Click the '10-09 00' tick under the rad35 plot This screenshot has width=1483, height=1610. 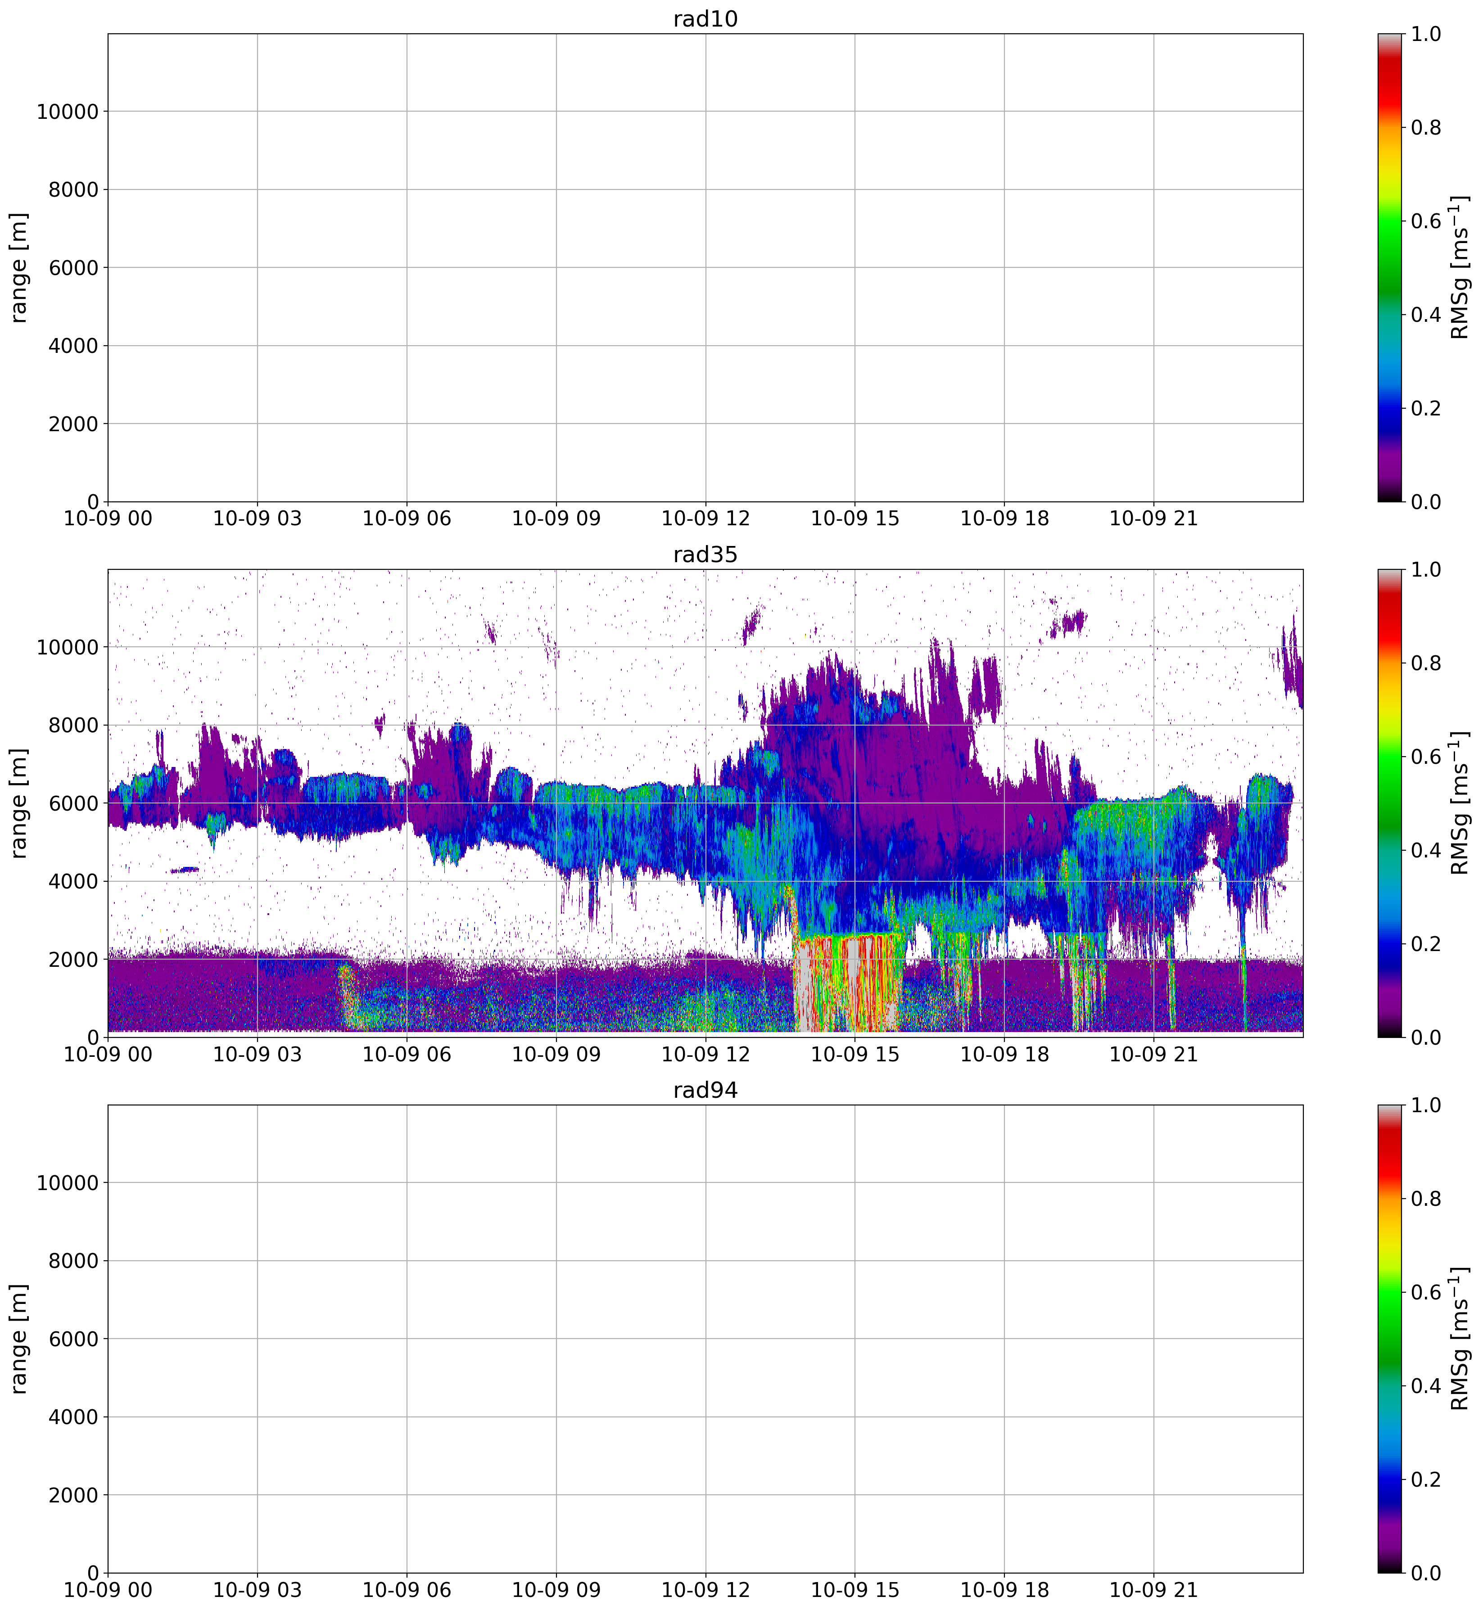pos(108,1054)
